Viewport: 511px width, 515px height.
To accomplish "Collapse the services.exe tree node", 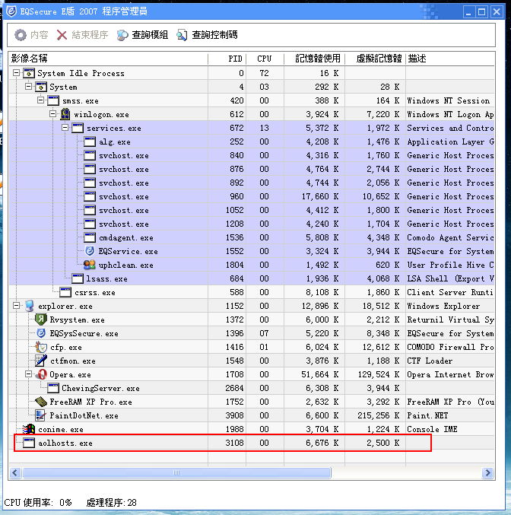I will 65,128.
